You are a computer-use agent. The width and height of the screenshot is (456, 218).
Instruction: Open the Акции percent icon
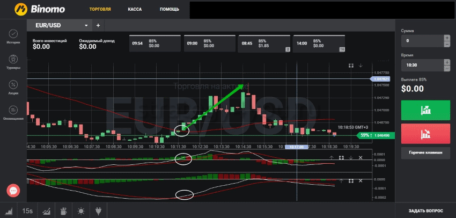[x=13, y=85]
